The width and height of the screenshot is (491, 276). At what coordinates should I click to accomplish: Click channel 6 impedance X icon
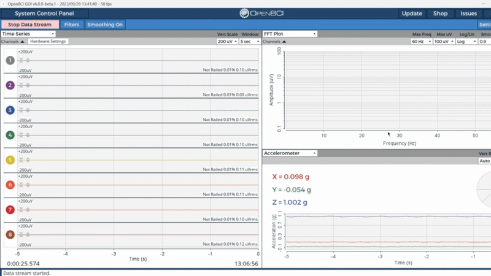pos(21,185)
